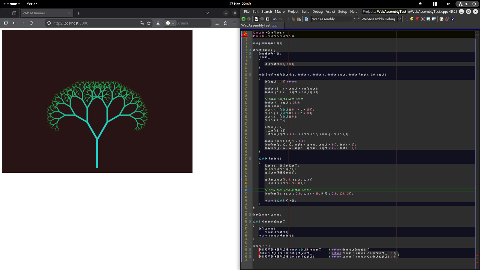Image resolution: width=480 pixels, height=270 pixels.
Task: Click the undo arrow in IDE toolbar
Action: pyautogui.click(x=275, y=19)
